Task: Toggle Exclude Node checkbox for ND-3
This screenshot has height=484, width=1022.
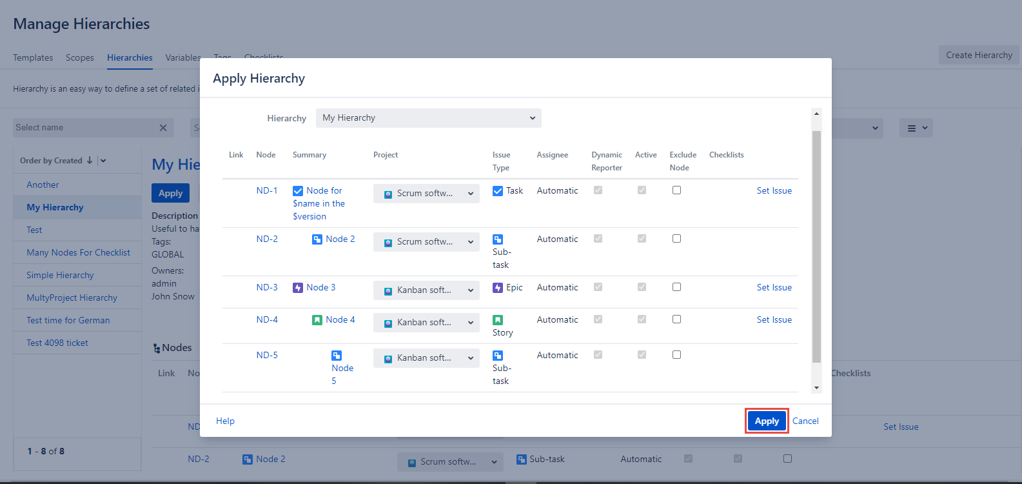Action: 676,287
